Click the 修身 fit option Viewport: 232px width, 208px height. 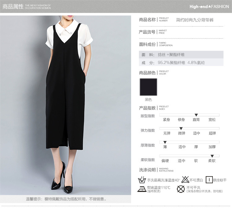(x=181, y=120)
